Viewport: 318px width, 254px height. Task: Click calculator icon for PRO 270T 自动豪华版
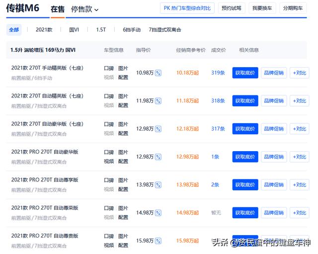point(158,157)
